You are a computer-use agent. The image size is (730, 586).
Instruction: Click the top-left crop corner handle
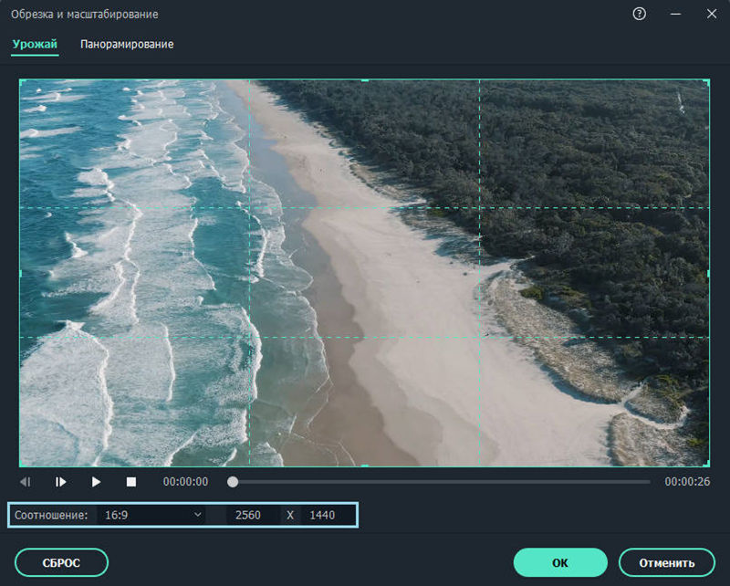coord(22,82)
